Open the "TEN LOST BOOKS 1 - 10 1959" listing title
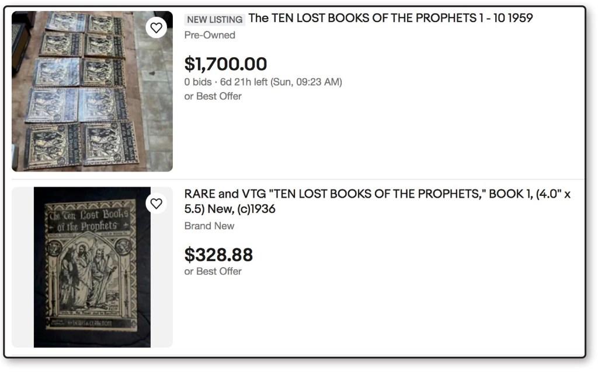The width and height of the screenshot is (598, 372). pos(390,18)
